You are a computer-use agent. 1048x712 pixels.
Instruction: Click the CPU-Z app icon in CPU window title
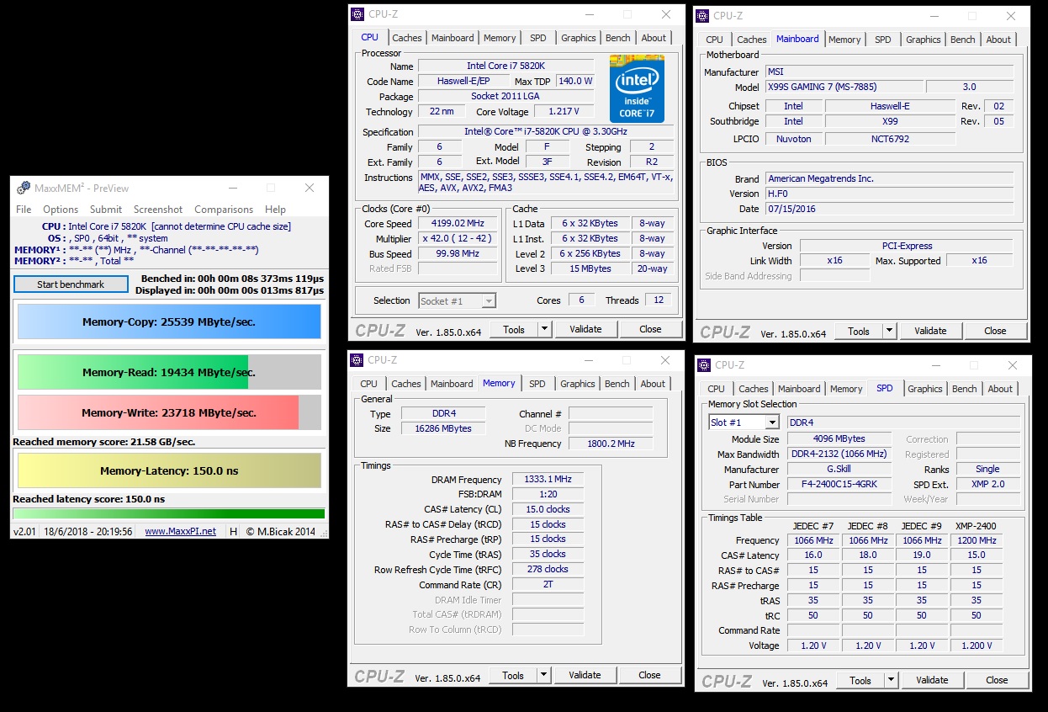click(358, 14)
